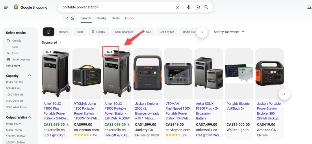312x144 pixels.
Task: Switch to the Nearby tab
Action: click(x=101, y=18)
